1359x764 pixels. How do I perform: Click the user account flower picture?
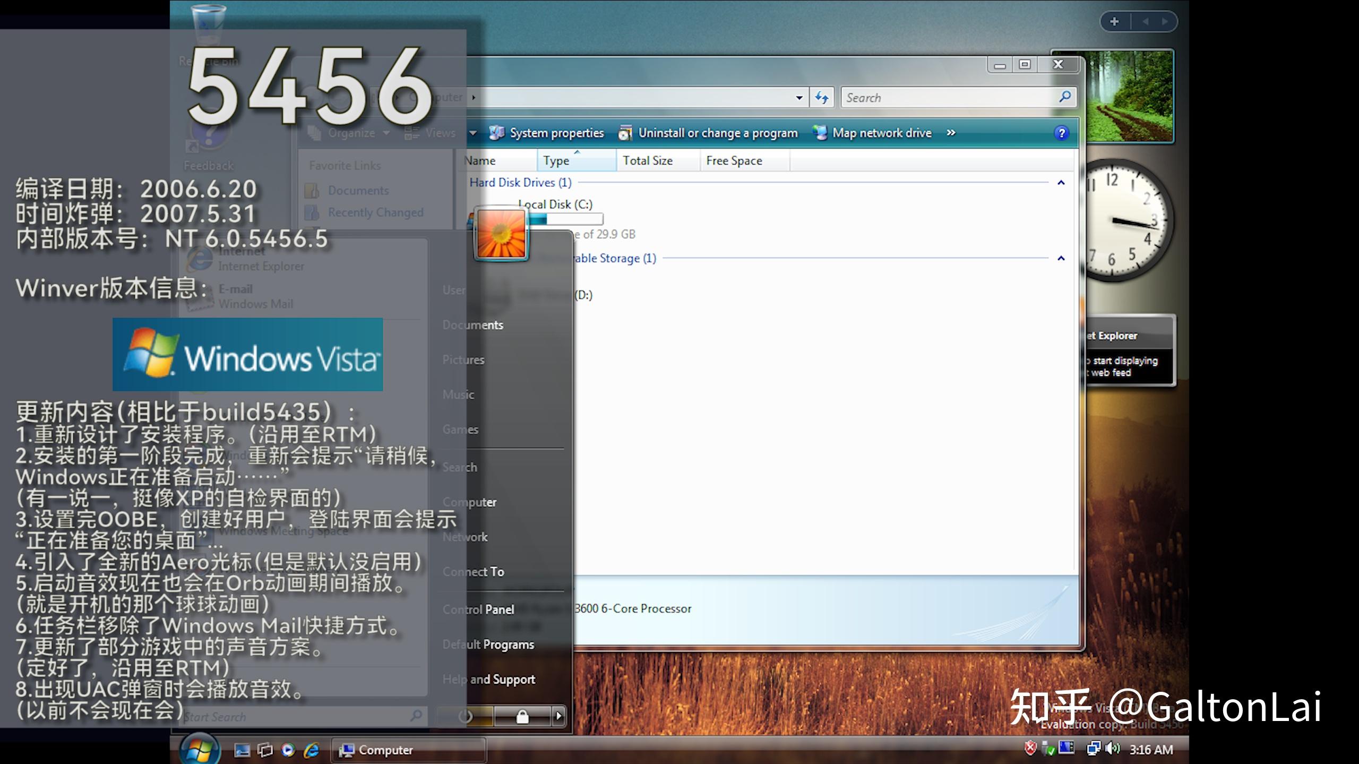501,234
